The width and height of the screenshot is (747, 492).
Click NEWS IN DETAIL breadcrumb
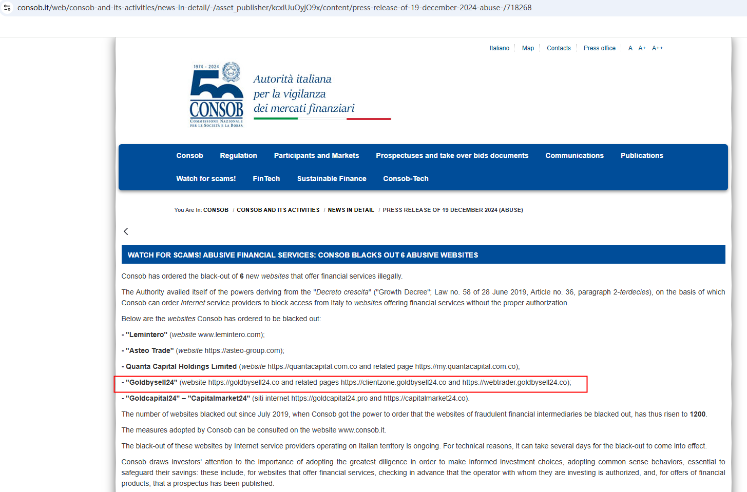351,210
